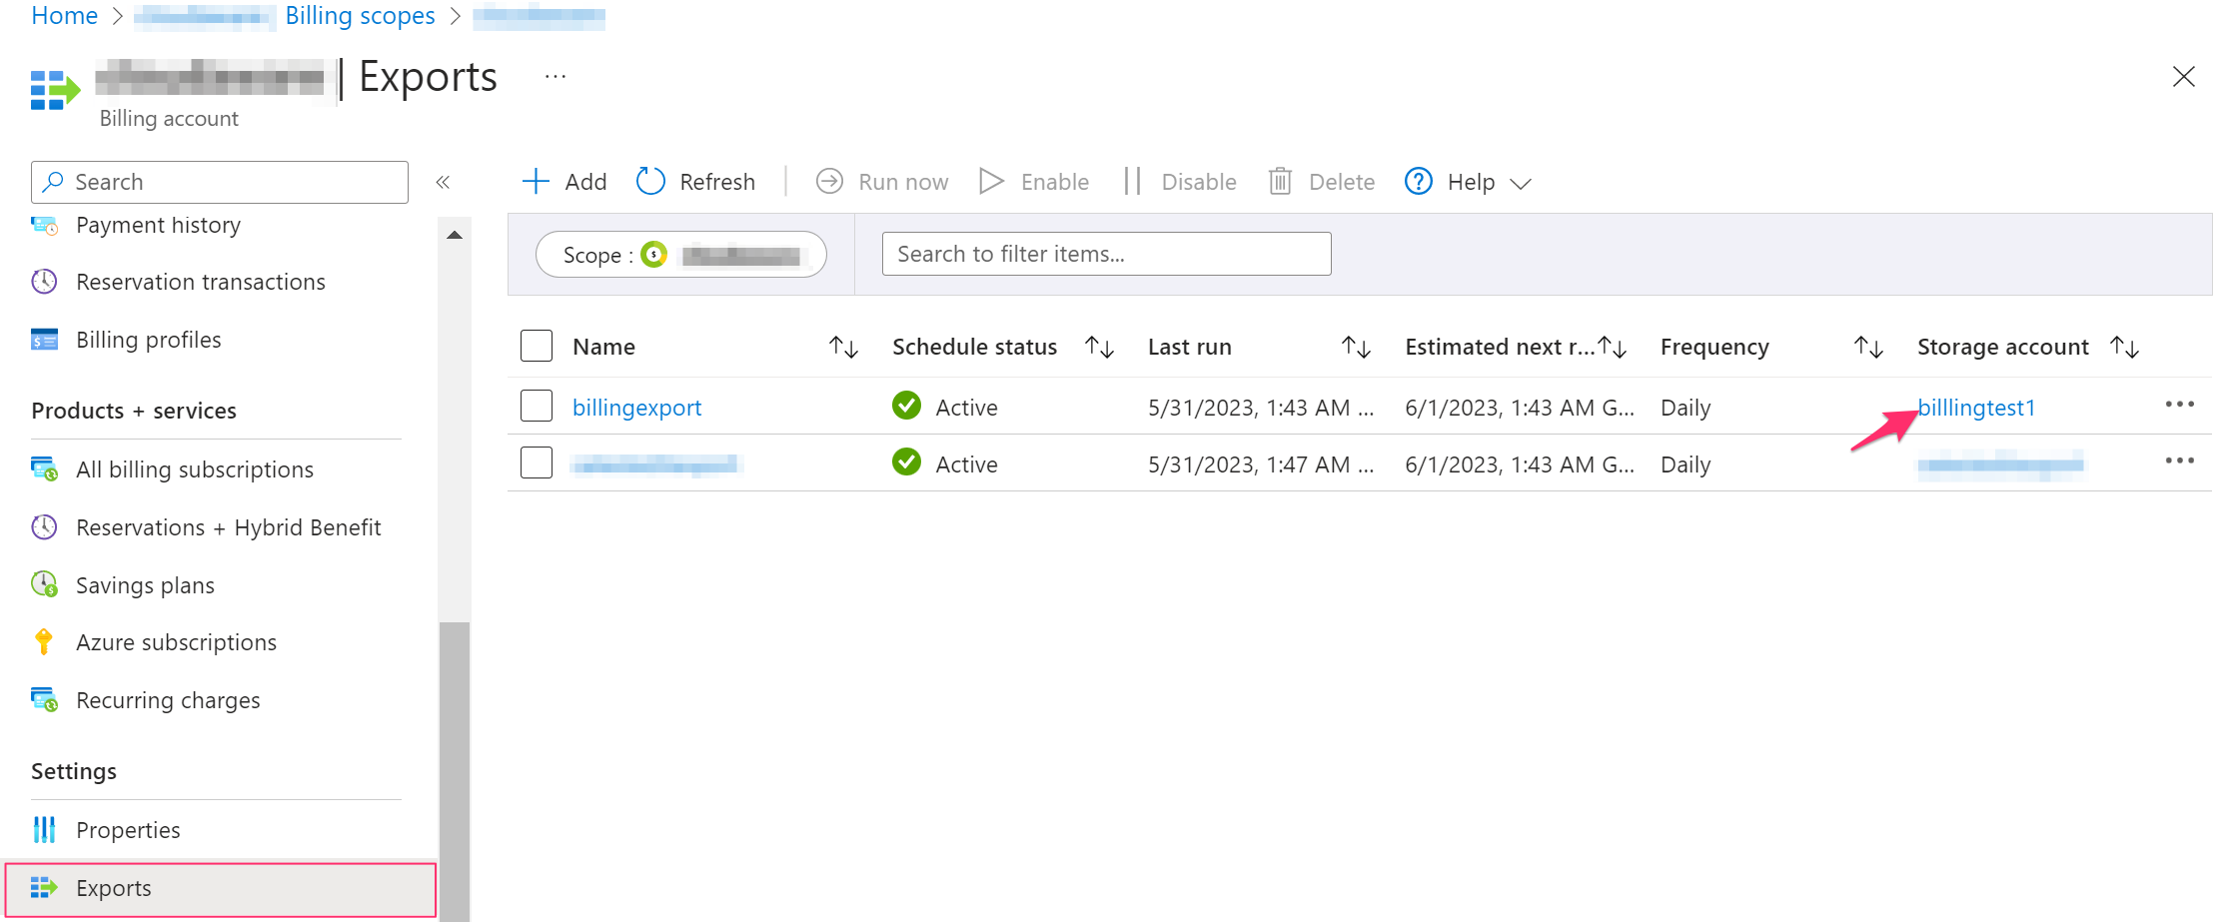Click the Disable pause icon

point(1132,181)
